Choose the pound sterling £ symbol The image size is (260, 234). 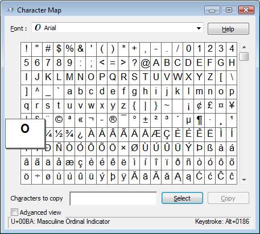point(210,106)
